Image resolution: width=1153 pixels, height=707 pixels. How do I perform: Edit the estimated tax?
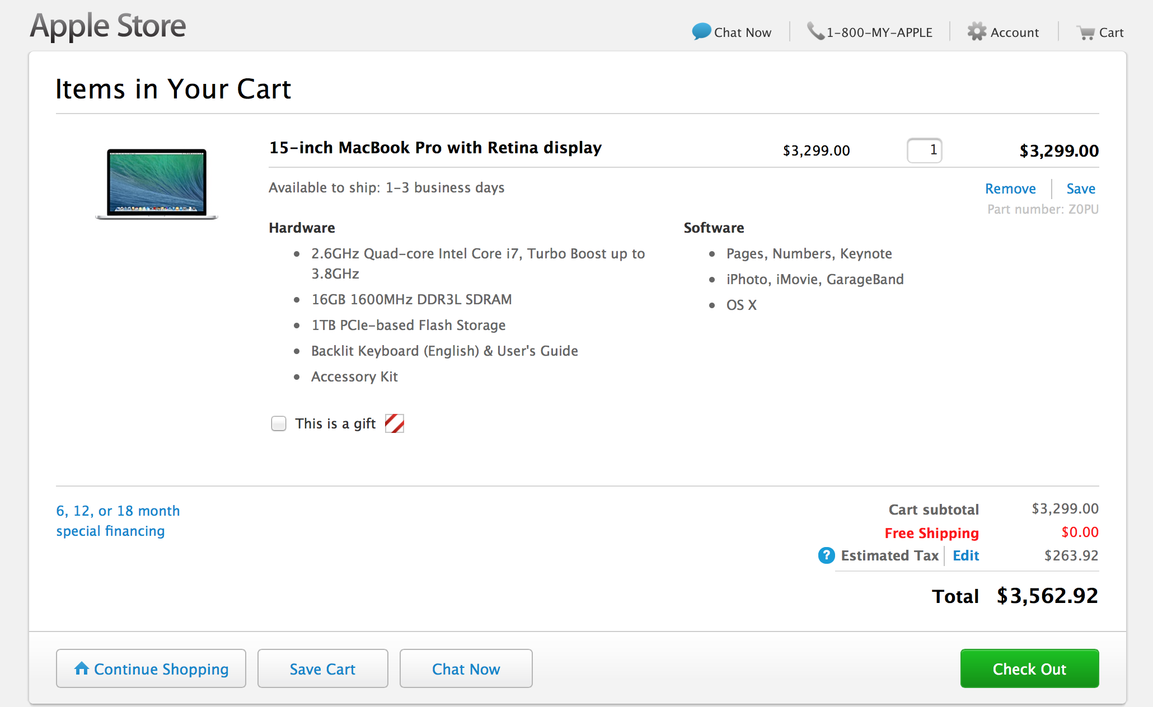[965, 555]
